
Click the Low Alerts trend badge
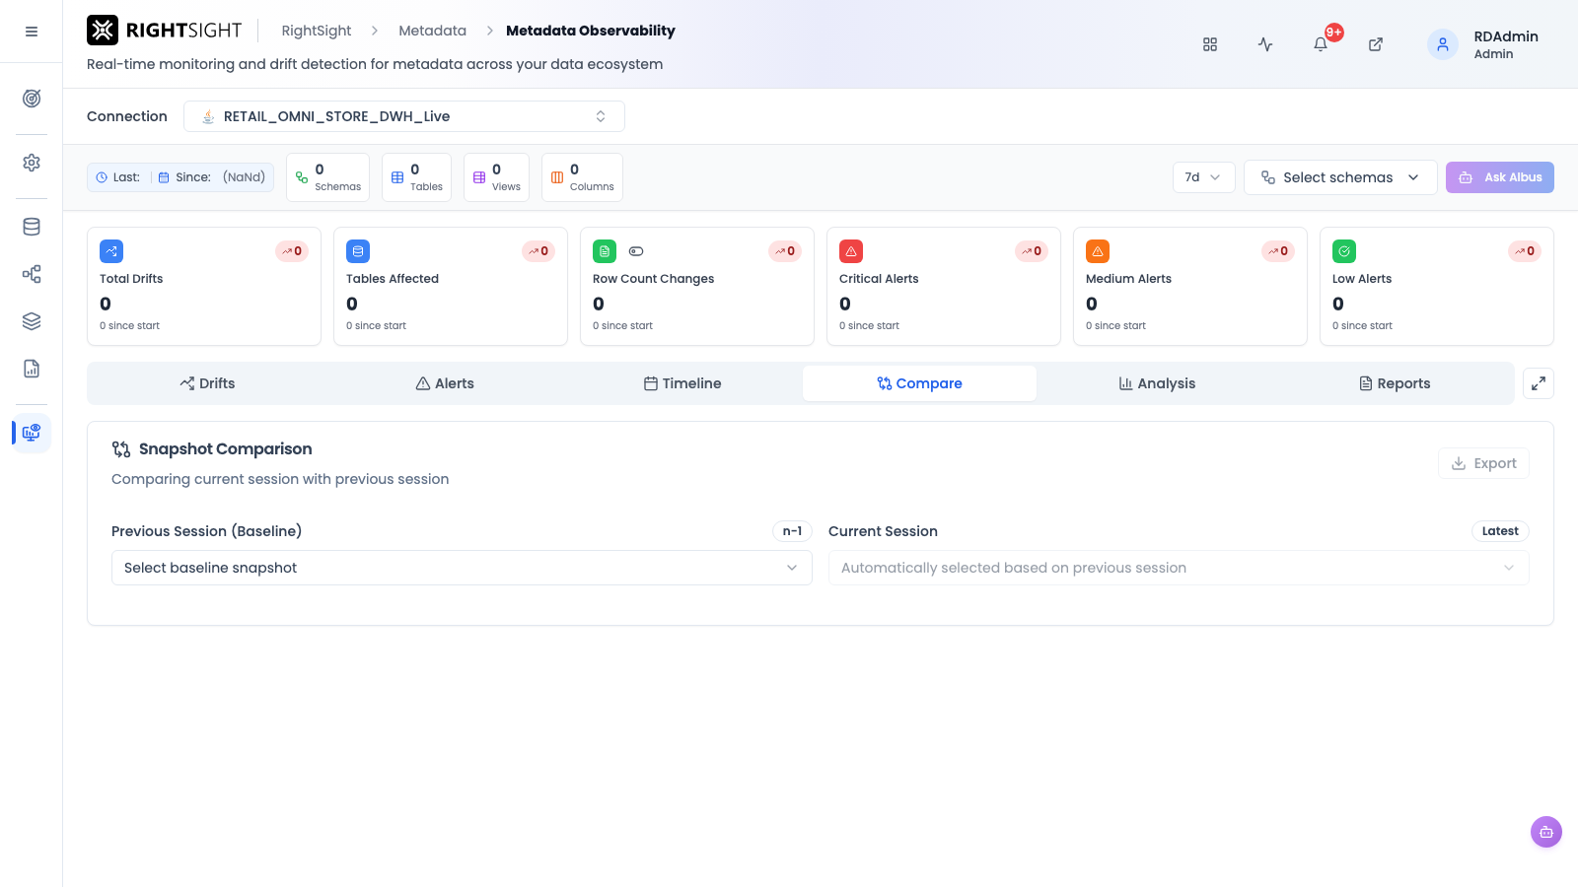(1525, 251)
